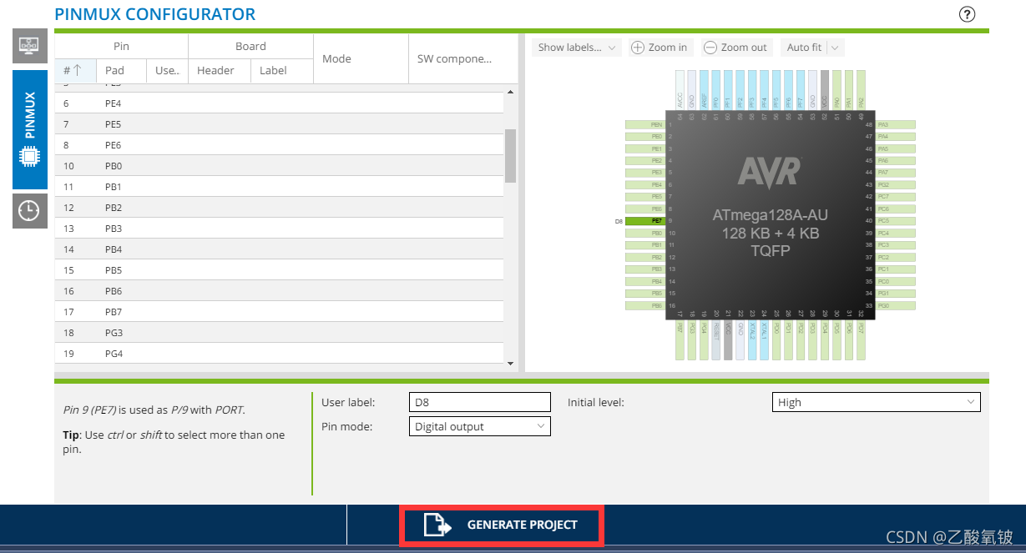Open the dashboard view in sidebar
The image size is (1026, 553).
(30, 47)
